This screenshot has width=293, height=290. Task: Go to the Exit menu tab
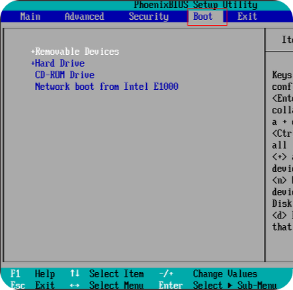pyautogui.click(x=247, y=17)
